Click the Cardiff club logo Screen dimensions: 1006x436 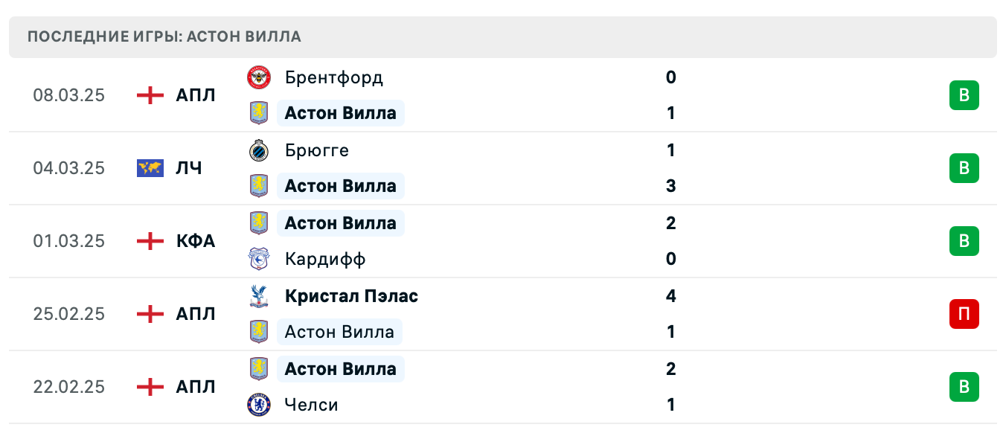tap(258, 259)
